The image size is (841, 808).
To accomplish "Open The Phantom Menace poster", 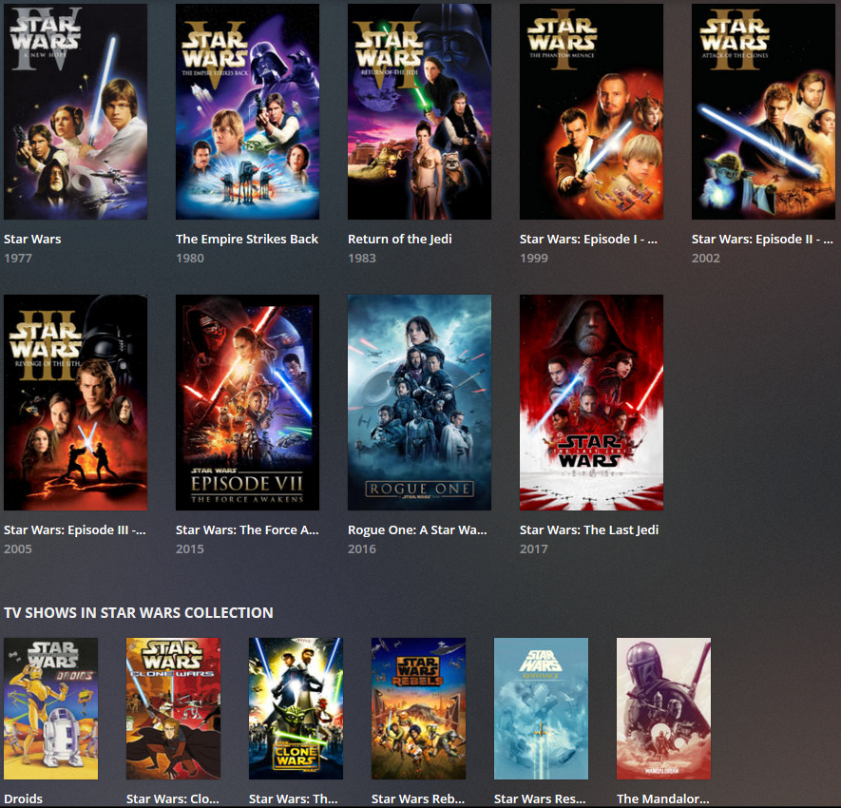I will point(591,111).
